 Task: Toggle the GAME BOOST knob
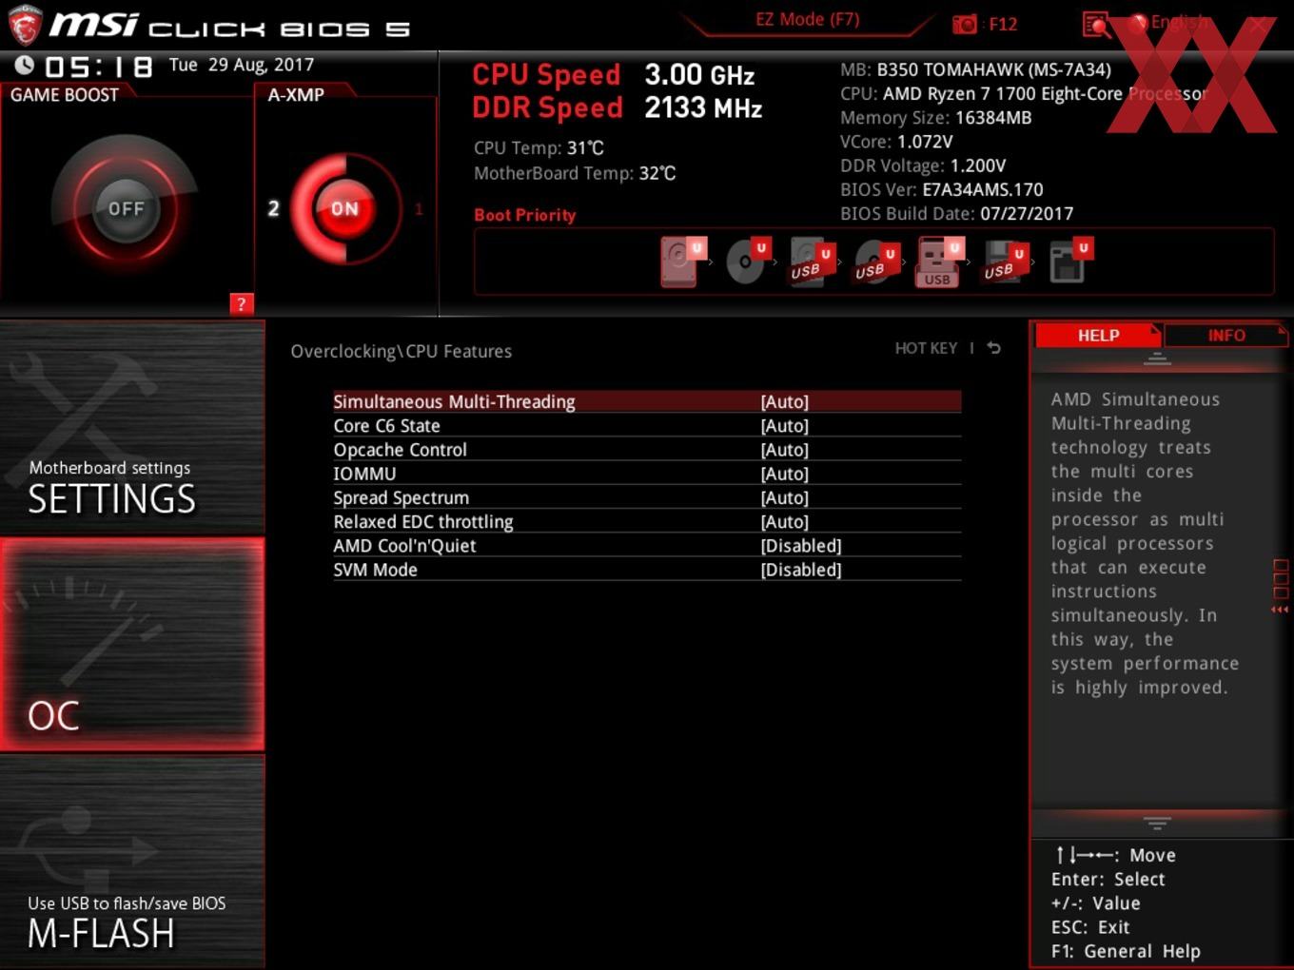point(126,208)
